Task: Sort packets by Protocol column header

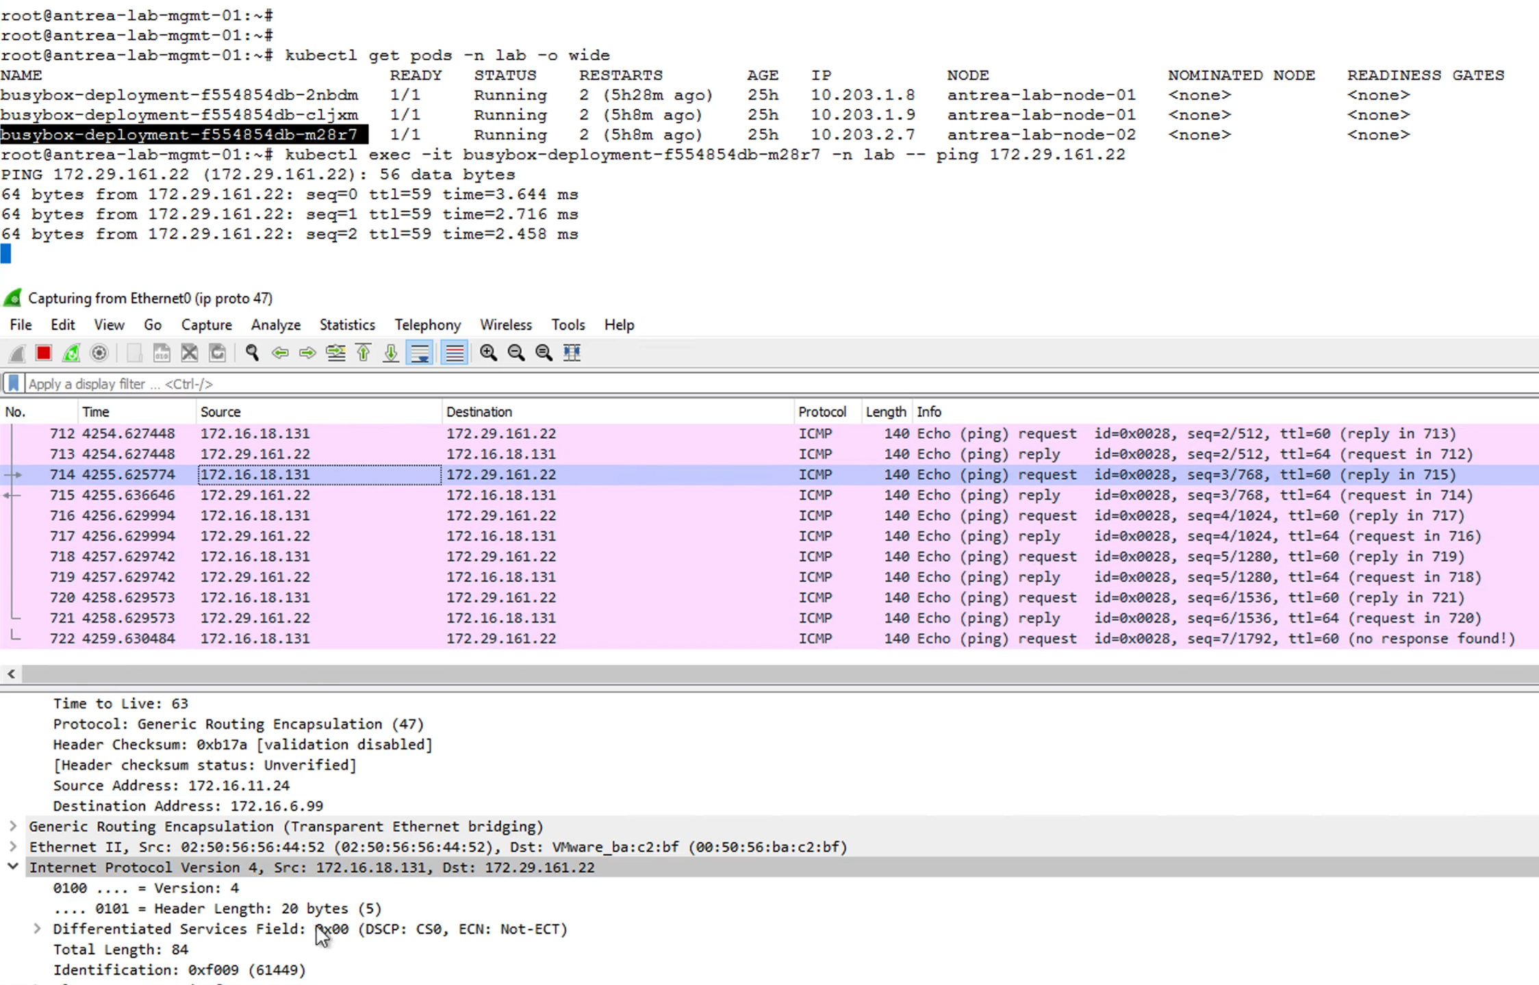Action: (x=822, y=411)
